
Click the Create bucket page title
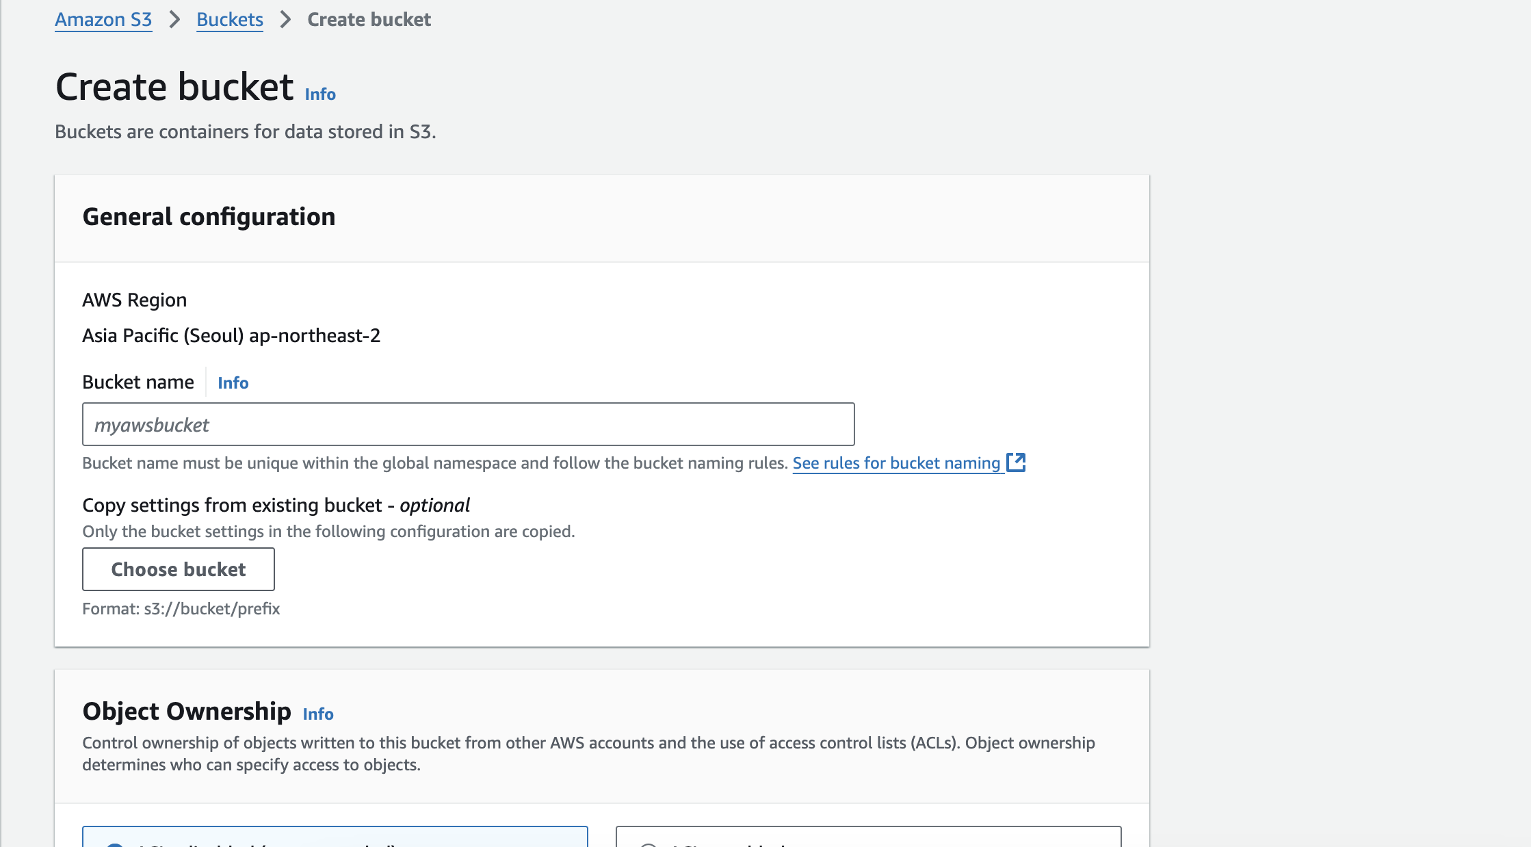tap(174, 87)
